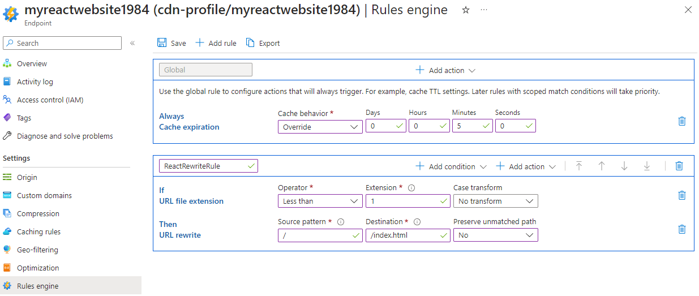699x296 pixels.
Task: Click the CDN endpoint gear logo
Action: click(x=11, y=14)
